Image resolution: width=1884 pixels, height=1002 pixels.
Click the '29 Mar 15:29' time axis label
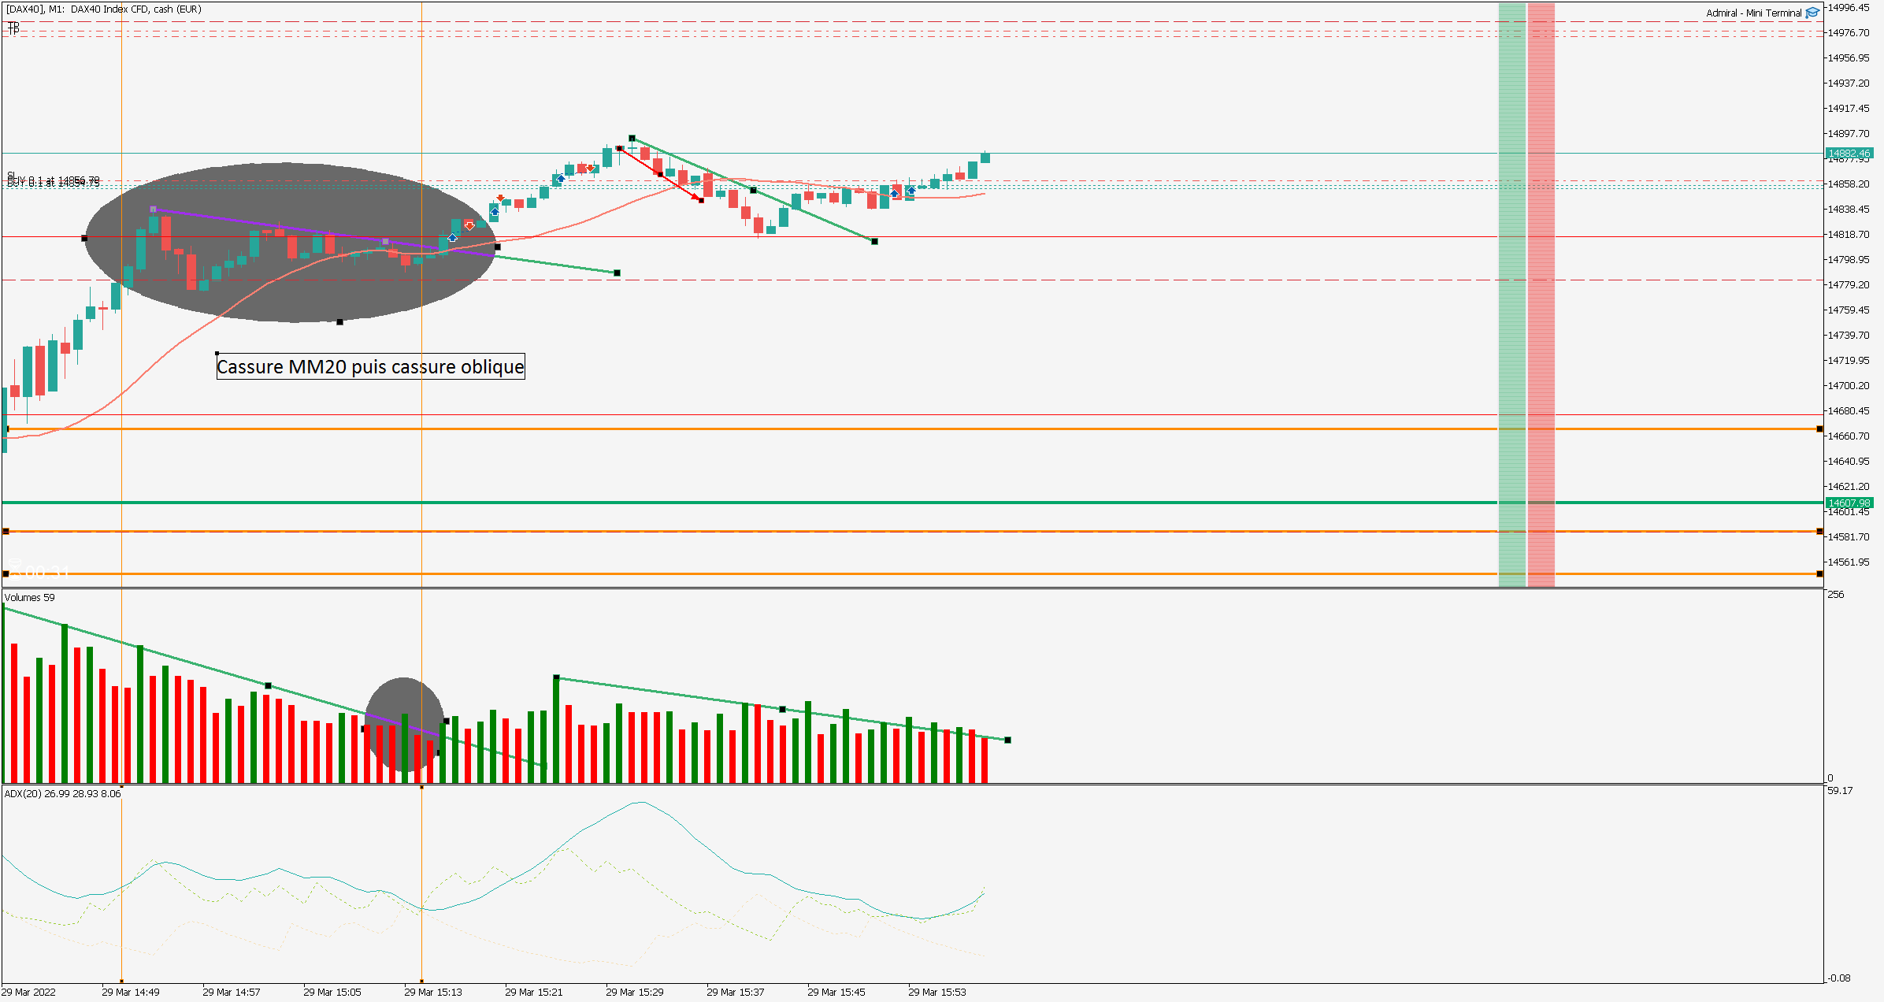click(634, 992)
